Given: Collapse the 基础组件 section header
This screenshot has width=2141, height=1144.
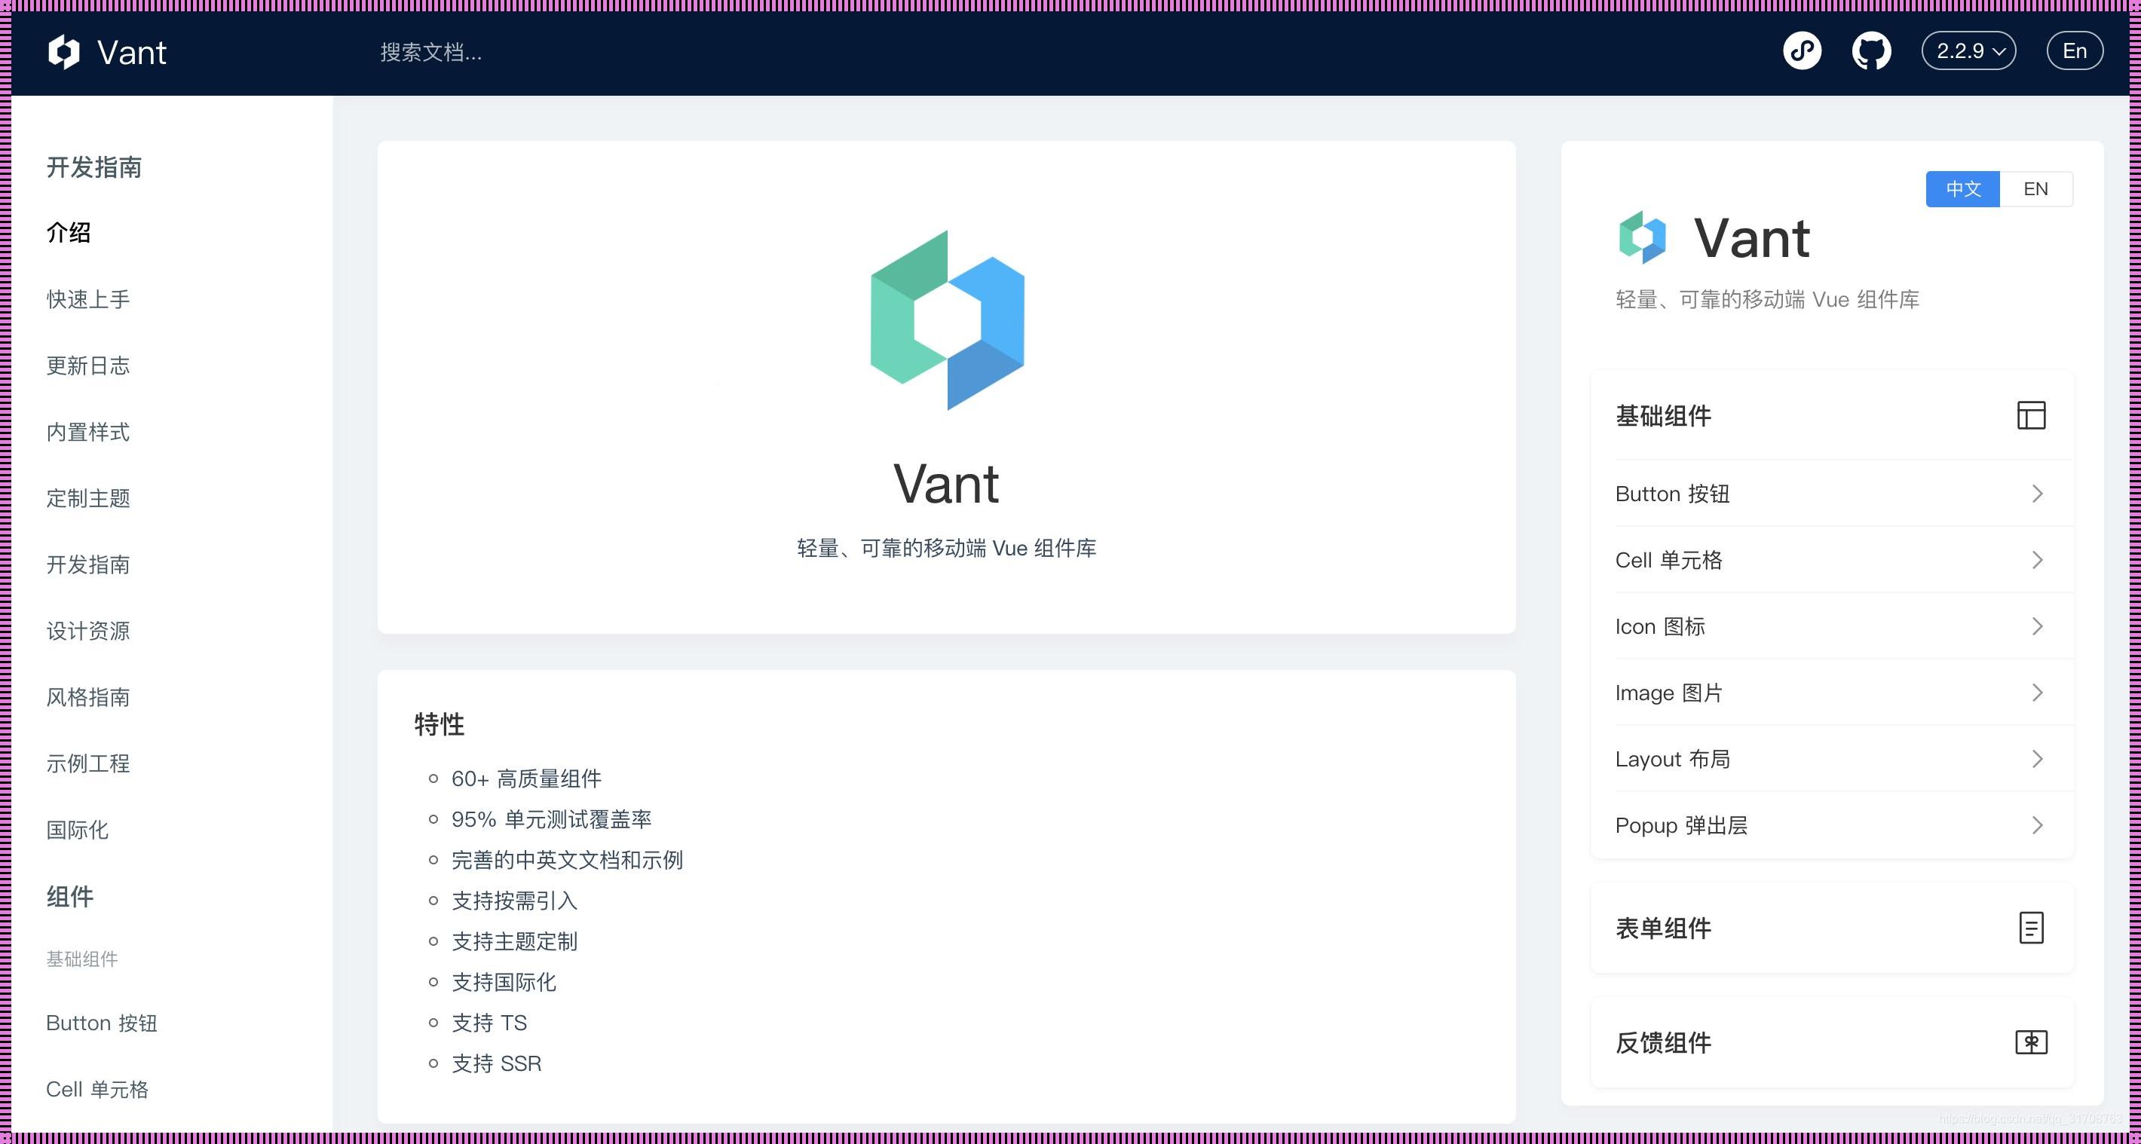Looking at the screenshot, I should (1831, 415).
